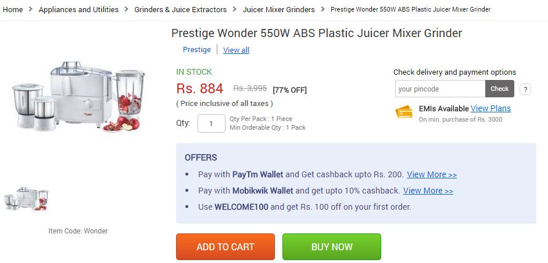Open the EMI View Plans link
Image resolution: width=548 pixels, height=263 pixels.
point(490,108)
